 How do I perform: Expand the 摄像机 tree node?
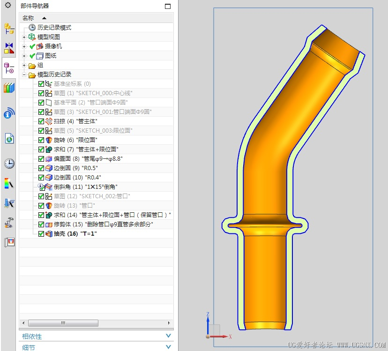pos(24,46)
